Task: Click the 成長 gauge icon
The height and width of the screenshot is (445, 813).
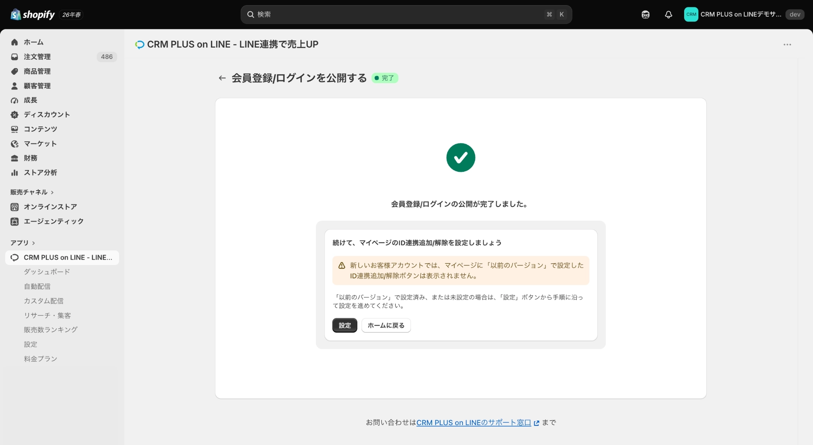Action: click(x=15, y=100)
